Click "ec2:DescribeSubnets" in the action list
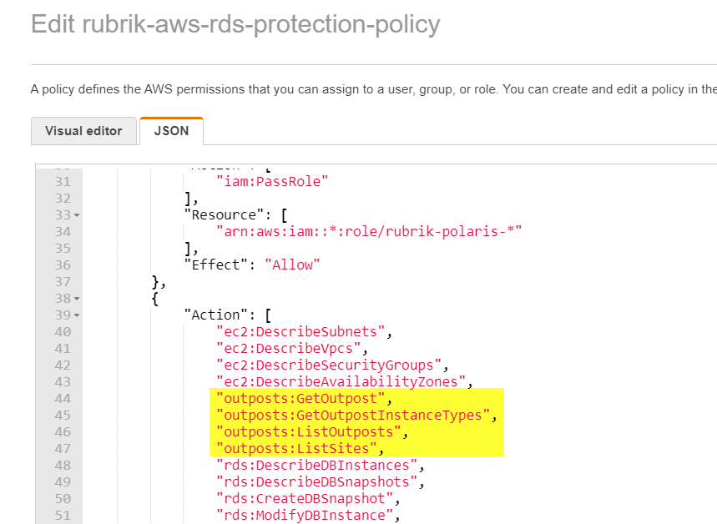Screen dimensions: 717x524 coord(300,331)
